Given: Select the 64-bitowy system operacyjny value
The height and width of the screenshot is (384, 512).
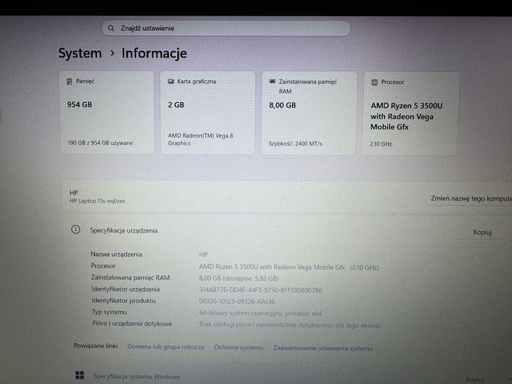Looking at the screenshot, I should point(260,313).
